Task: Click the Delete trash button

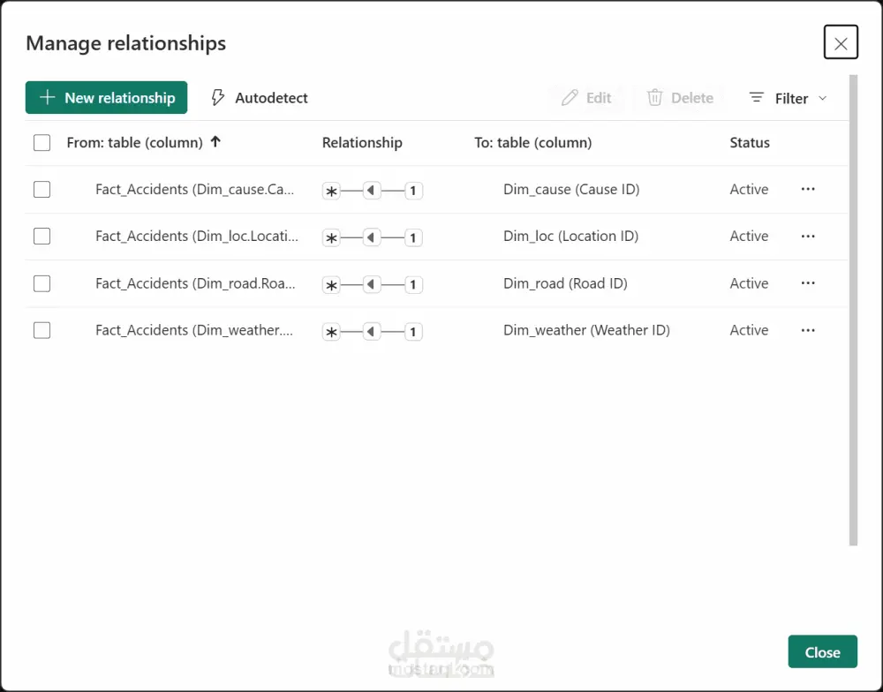Action: (680, 98)
